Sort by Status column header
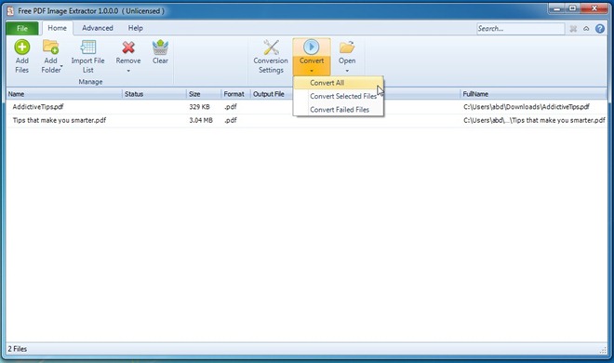The image size is (614, 363). click(x=154, y=94)
